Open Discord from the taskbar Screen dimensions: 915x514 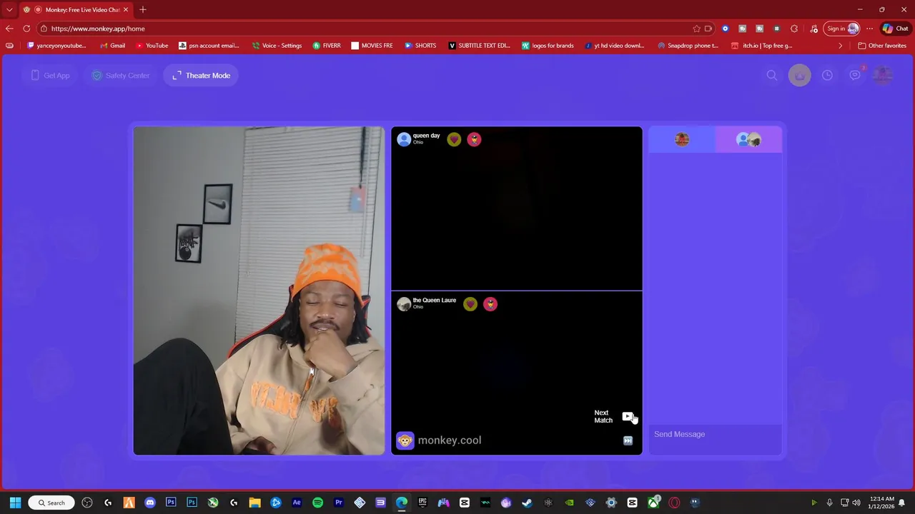[150, 503]
